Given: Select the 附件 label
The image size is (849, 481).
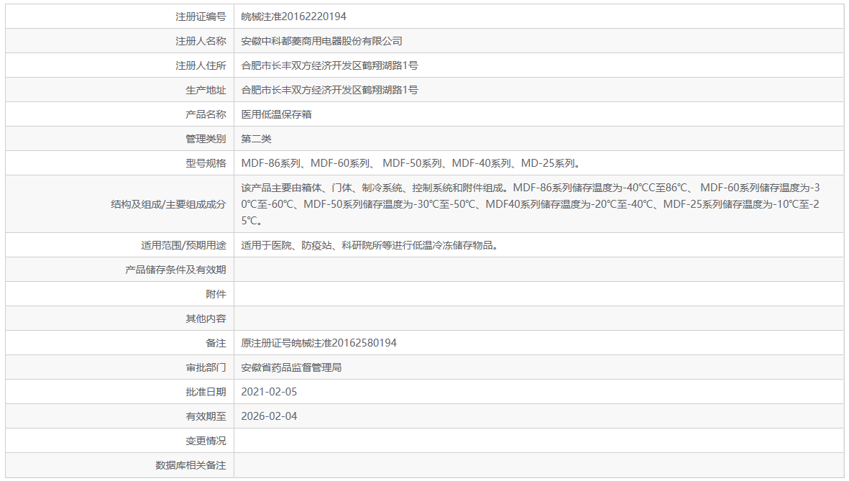Looking at the screenshot, I should pyautogui.click(x=216, y=294).
